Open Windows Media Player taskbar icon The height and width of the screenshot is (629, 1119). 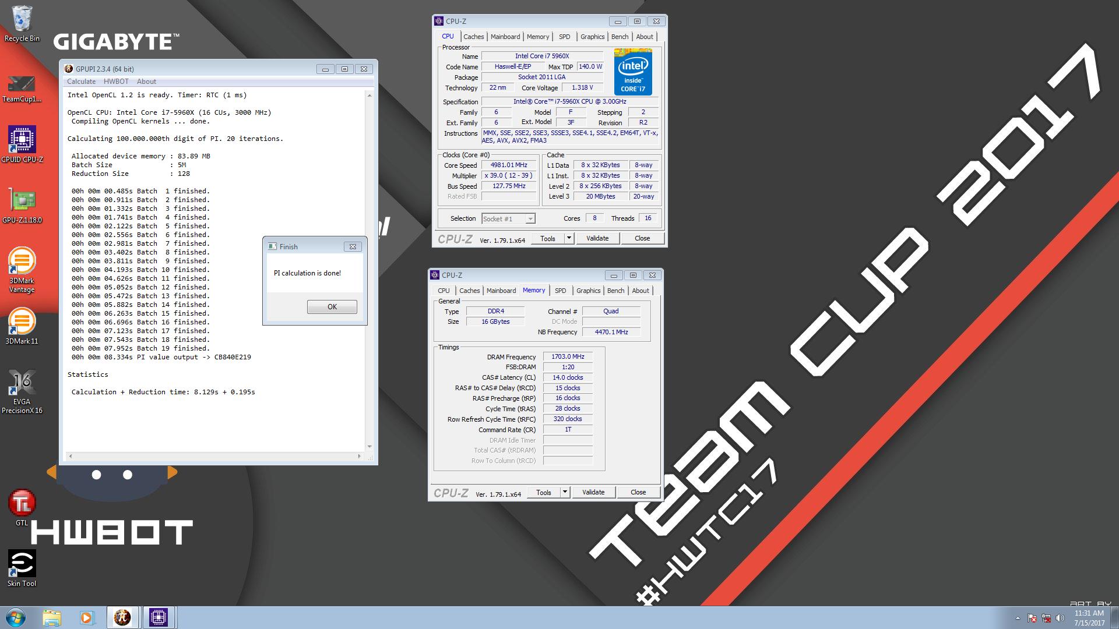pos(87,618)
